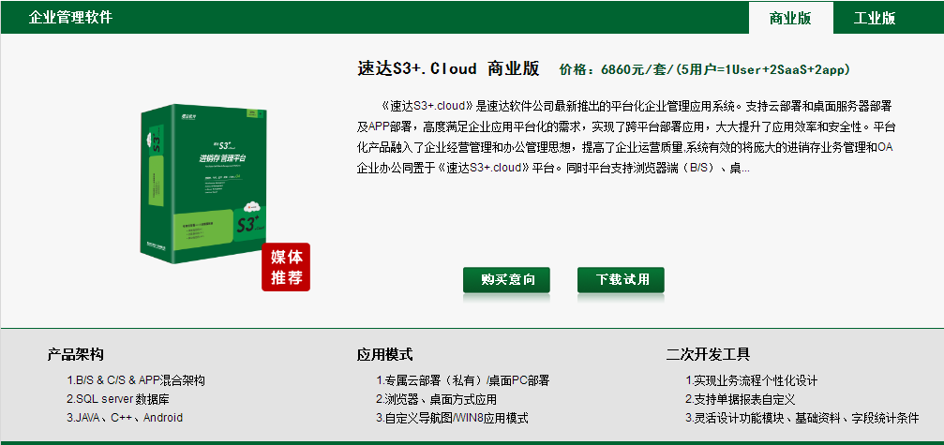944x445 pixels.
Task: Click the 下载试用 button
Action: (621, 279)
